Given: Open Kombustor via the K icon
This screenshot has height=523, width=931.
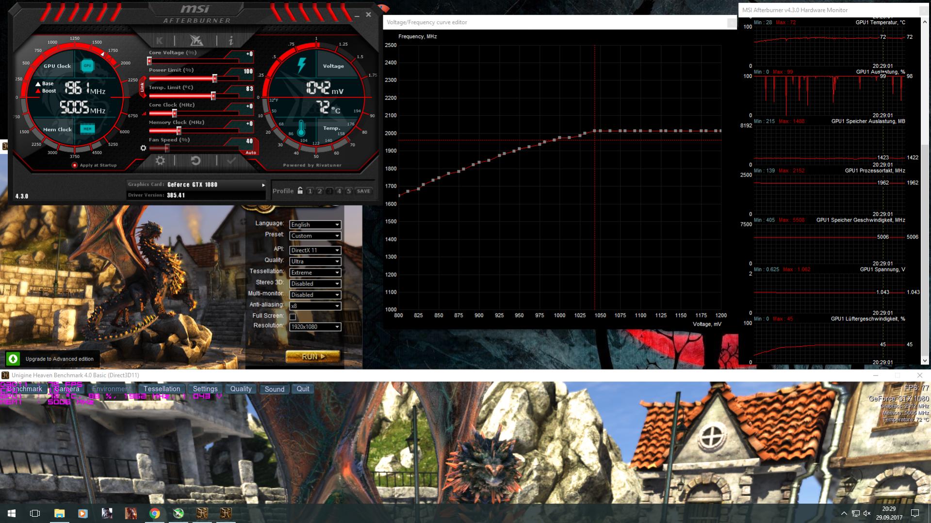Looking at the screenshot, I should [160, 41].
